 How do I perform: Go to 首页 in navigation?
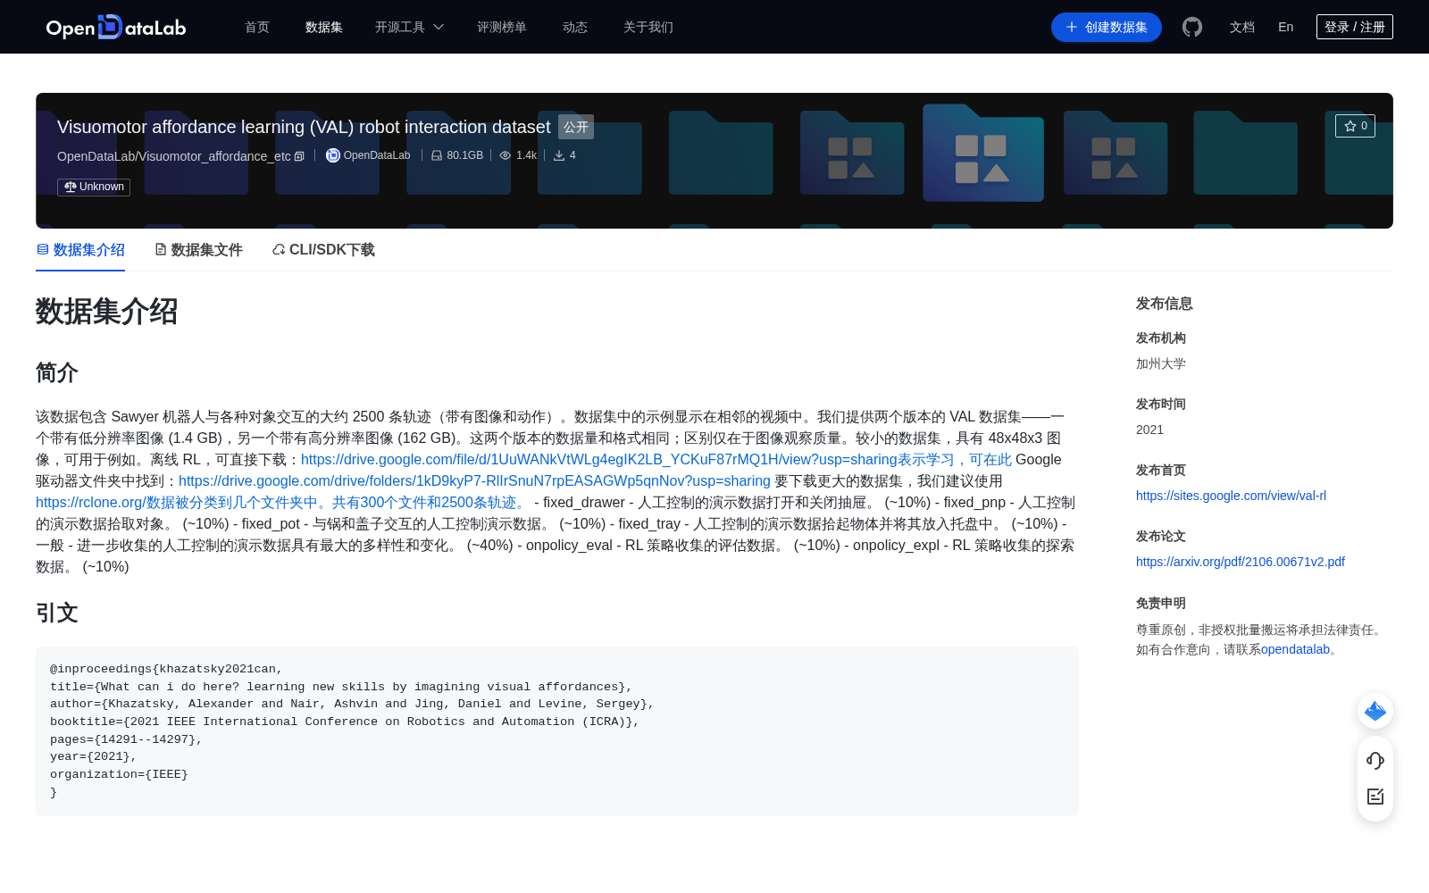pos(257,27)
